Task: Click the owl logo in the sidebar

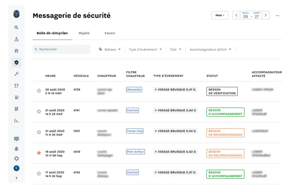Action: tap(16, 14)
